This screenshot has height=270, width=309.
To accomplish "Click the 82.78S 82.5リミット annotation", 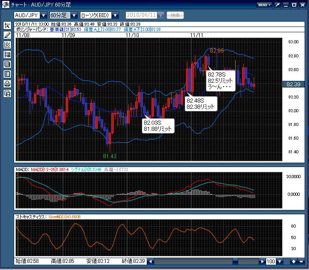I will pyautogui.click(x=221, y=80).
